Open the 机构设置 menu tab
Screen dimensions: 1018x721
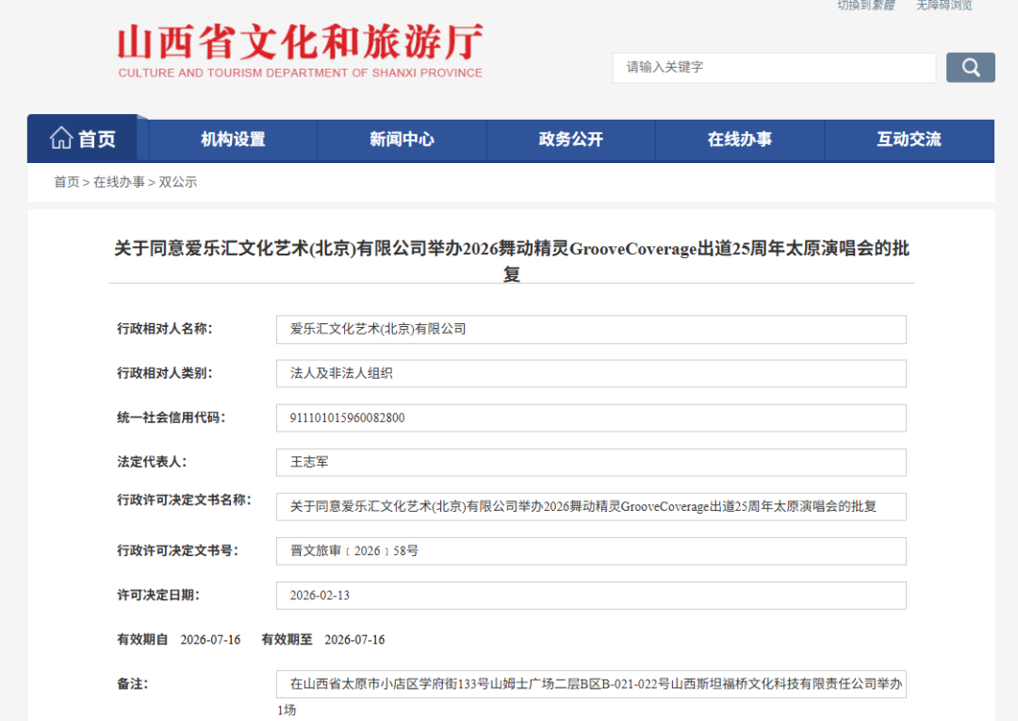tap(233, 139)
